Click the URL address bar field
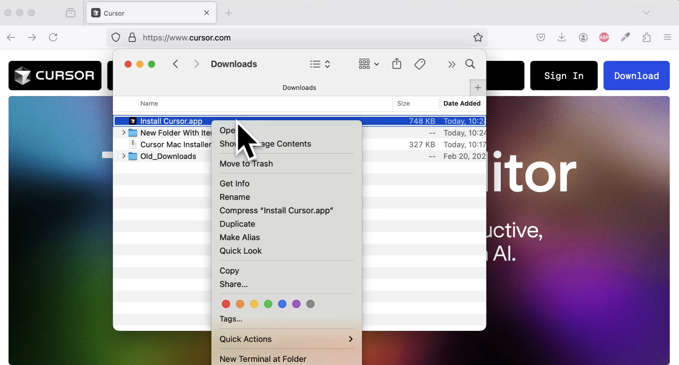This screenshot has height=365, width=679. pyautogui.click(x=297, y=37)
